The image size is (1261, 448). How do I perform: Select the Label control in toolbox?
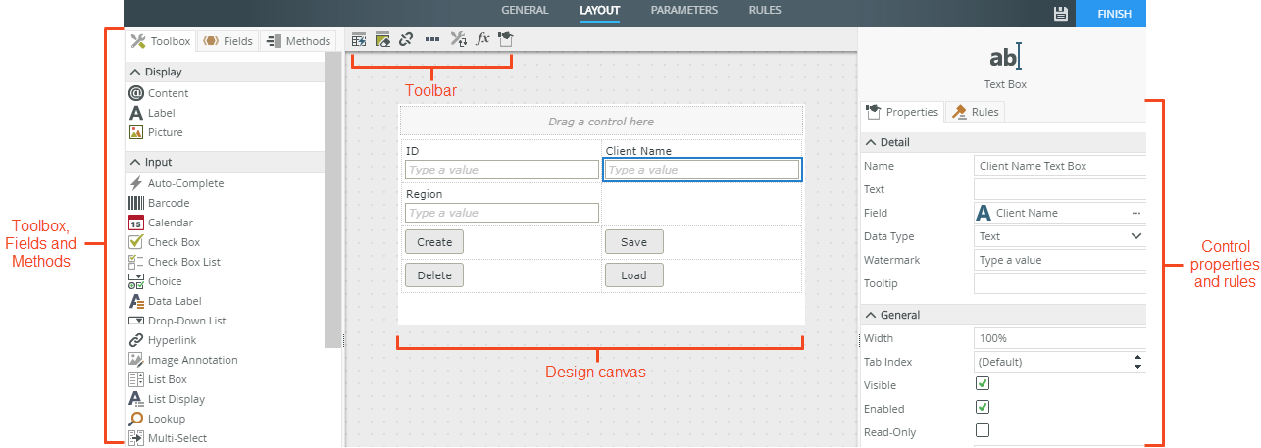click(x=152, y=113)
